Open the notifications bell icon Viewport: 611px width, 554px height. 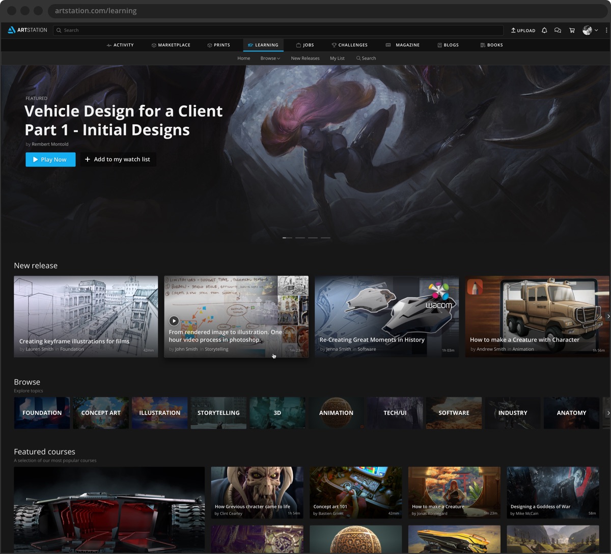[544, 31]
